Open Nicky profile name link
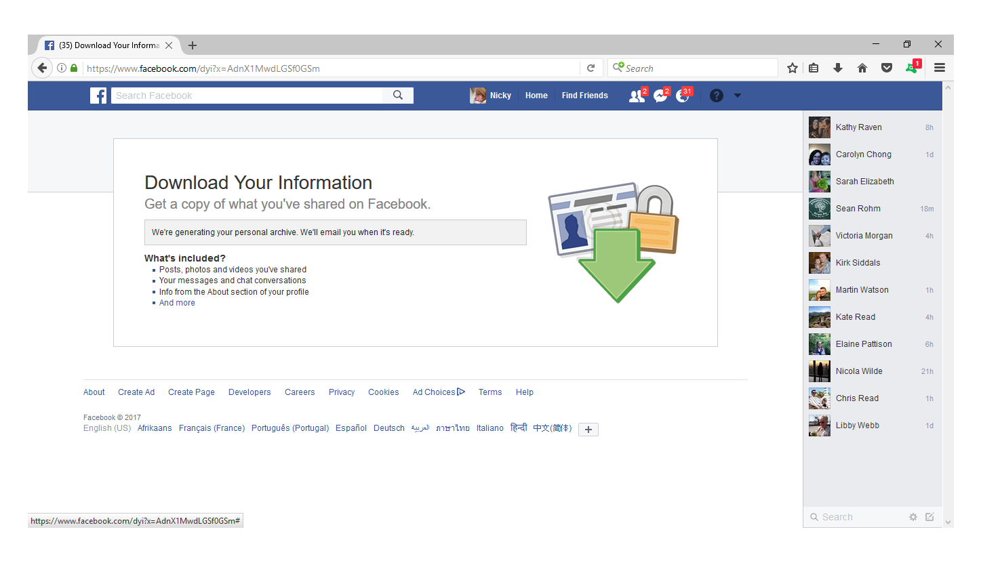981x561 pixels. pyautogui.click(x=500, y=96)
